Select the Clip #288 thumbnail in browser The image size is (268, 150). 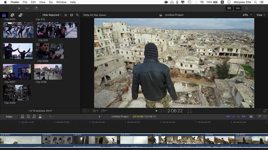[48, 72]
